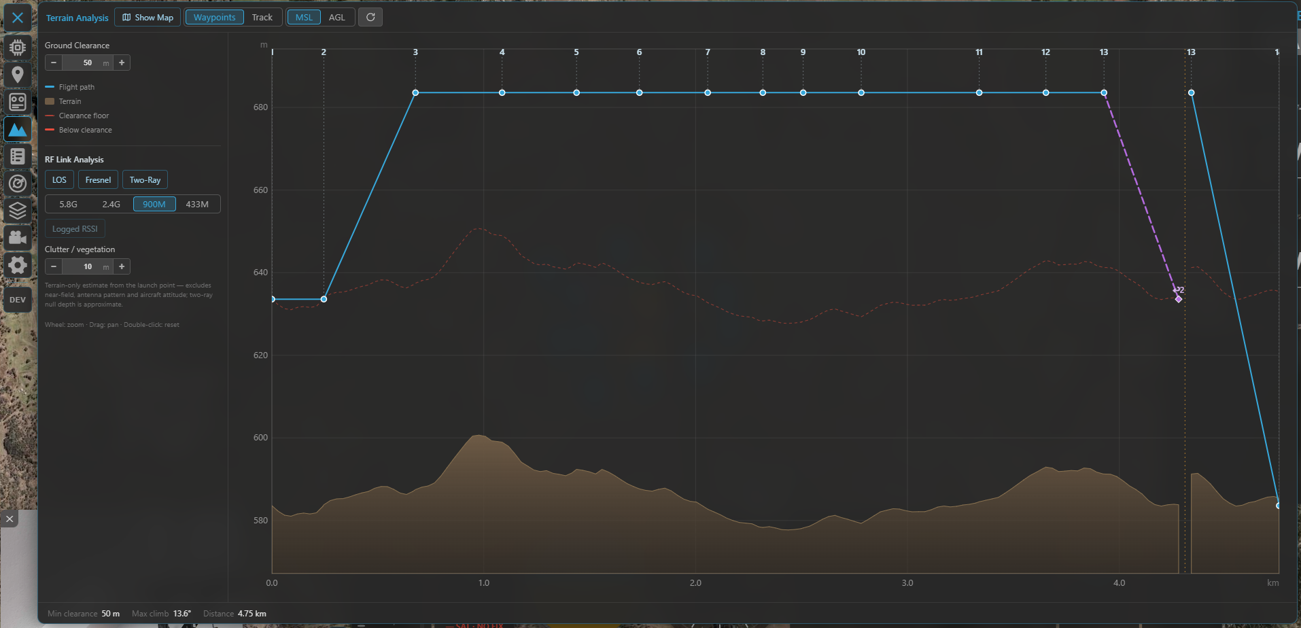1301x628 pixels.
Task: Toggle Fresnel zone analysis
Action: click(x=98, y=180)
